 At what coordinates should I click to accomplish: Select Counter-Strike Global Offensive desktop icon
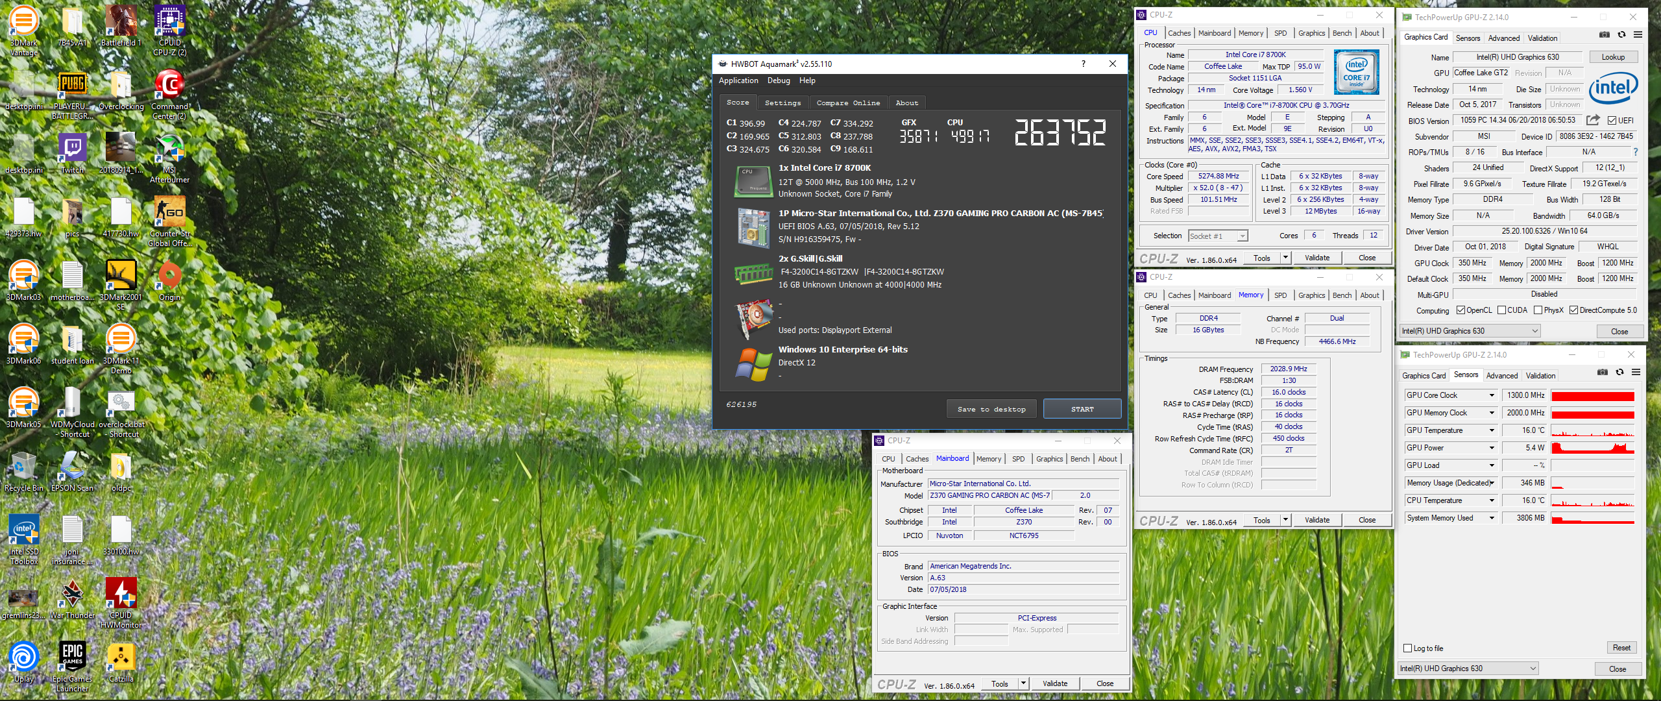(170, 221)
